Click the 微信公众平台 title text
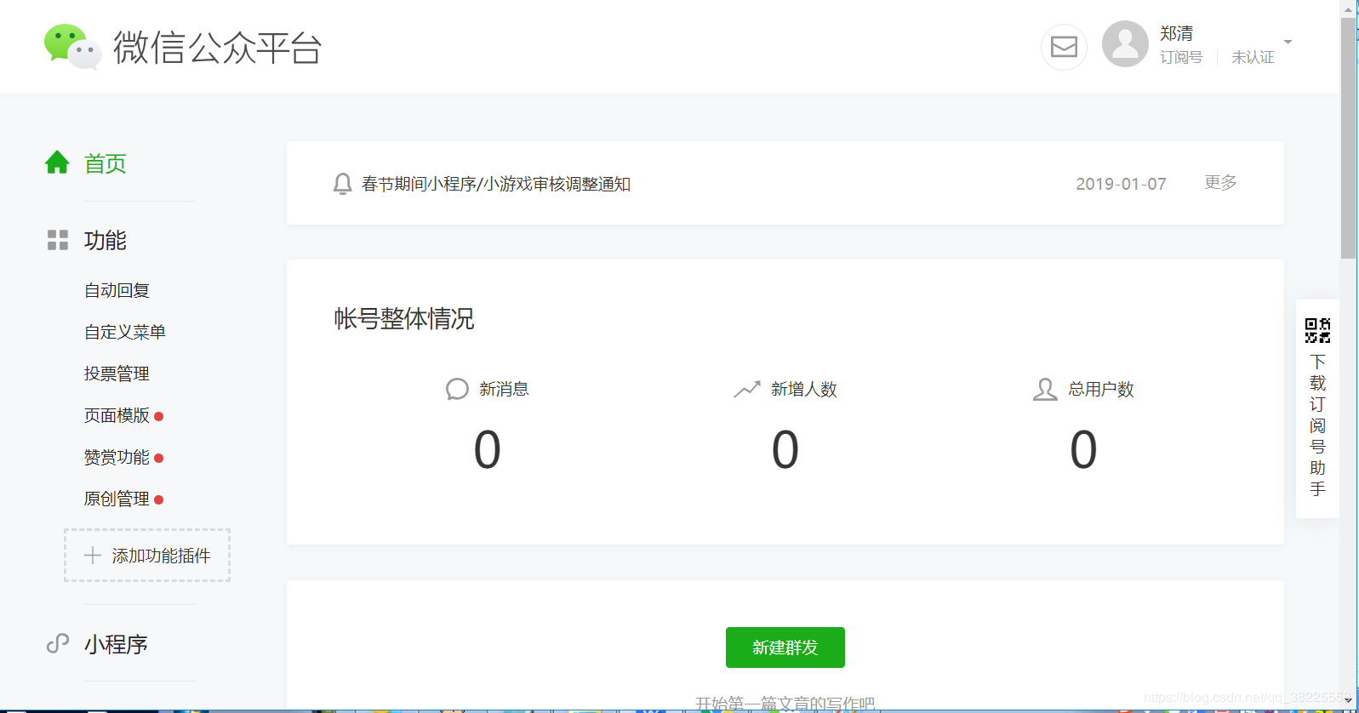The height and width of the screenshot is (713, 1359). pos(218,48)
